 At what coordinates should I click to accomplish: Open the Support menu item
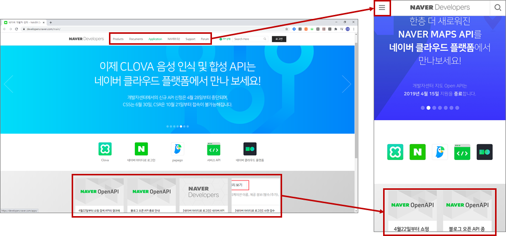(191, 39)
